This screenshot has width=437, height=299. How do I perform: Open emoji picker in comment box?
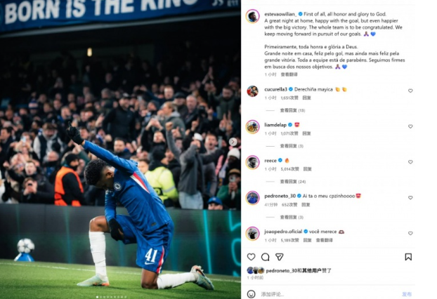251,294
